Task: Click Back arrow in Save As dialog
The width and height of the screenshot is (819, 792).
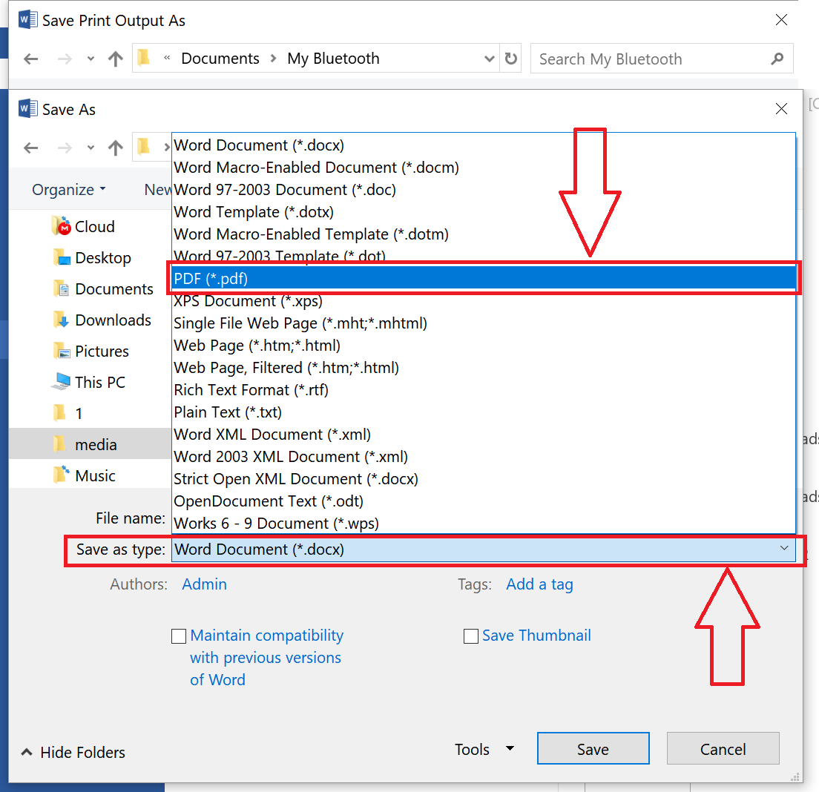Action: click(x=31, y=148)
